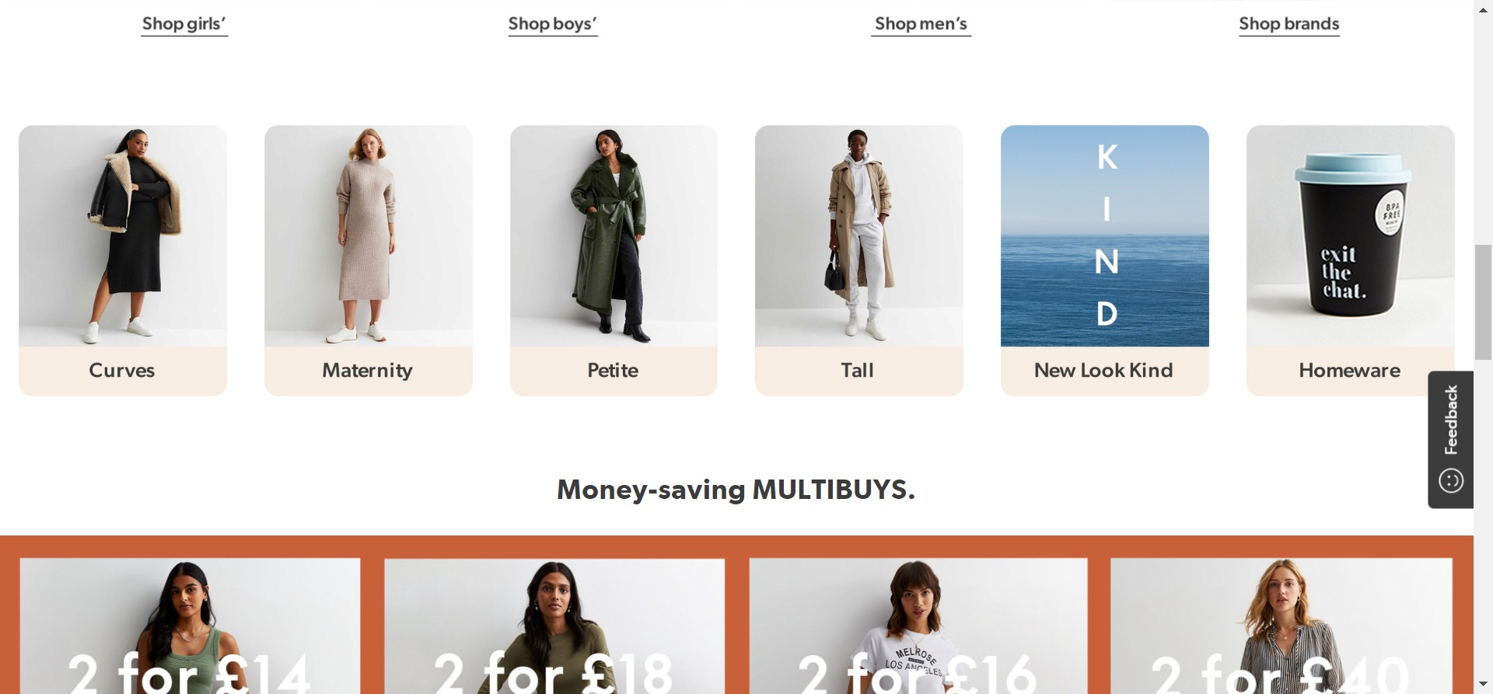Screen dimensions: 1493x694
Task: Open the 2 for £16 multibuy banner
Action: (918, 626)
